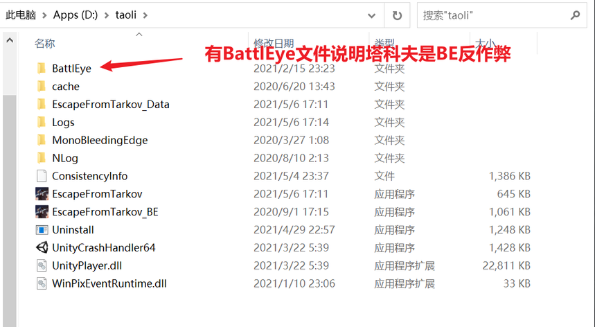The image size is (595, 327).
Task: Click the 文件 type of ConsistencyInfo
Action: point(384,176)
